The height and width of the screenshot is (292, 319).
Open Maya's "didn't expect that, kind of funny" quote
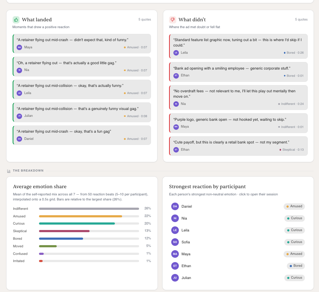coord(82,44)
